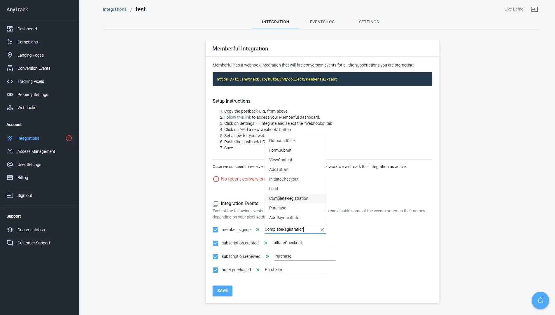Image resolution: width=555 pixels, height=315 pixels.
Task: Click the AnyTrack logo text
Action: [x=17, y=10]
